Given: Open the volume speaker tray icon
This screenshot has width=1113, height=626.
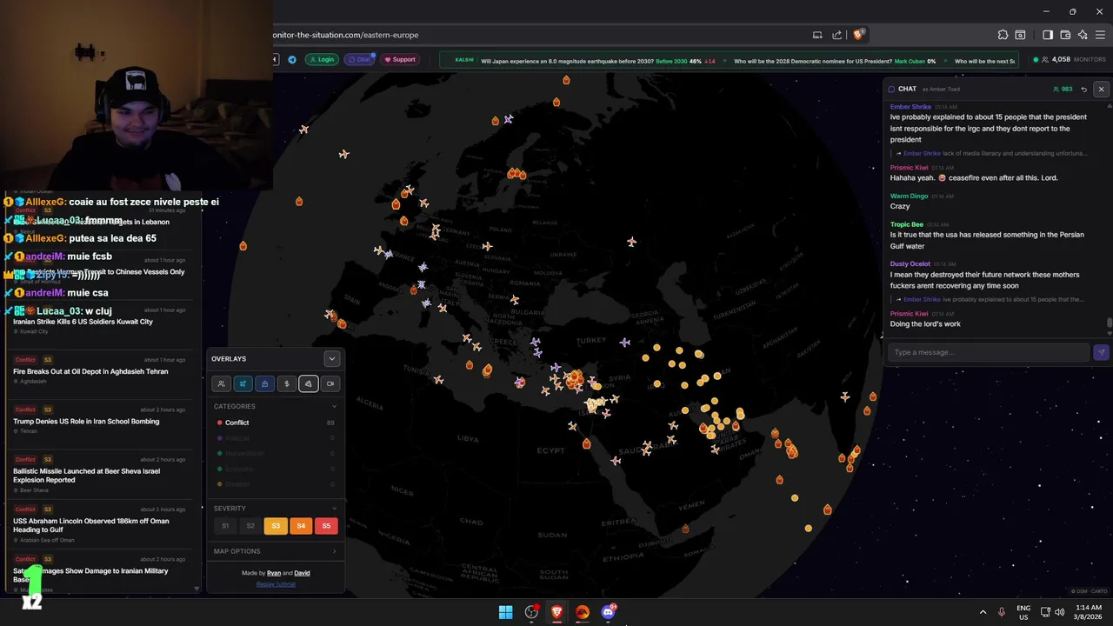Looking at the screenshot, I should 1059,612.
